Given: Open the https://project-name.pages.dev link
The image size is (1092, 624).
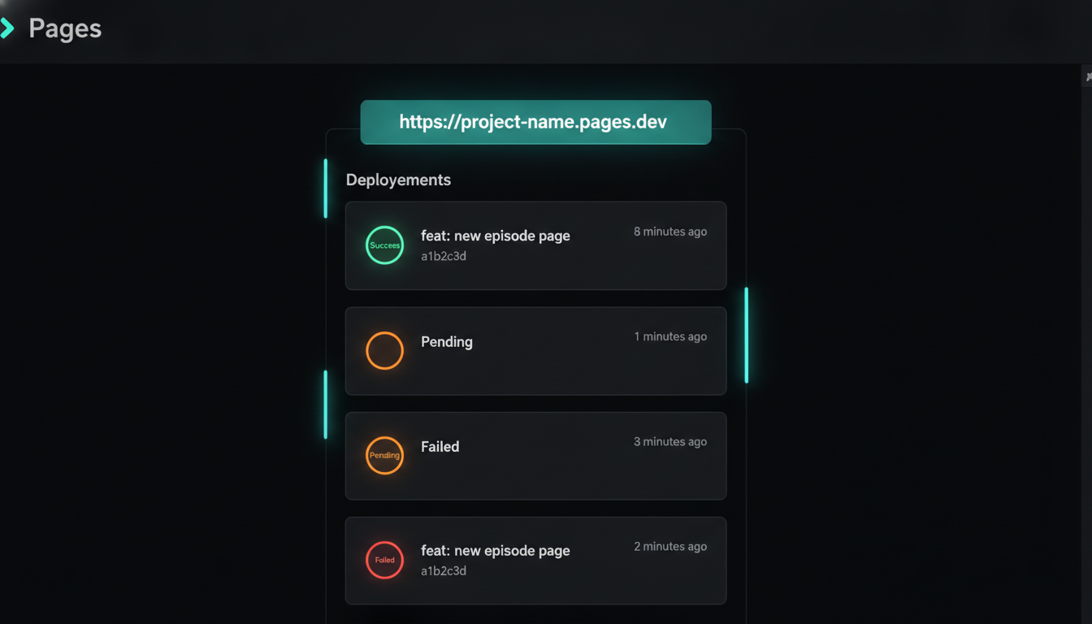Looking at the screenshot, I should (535, 122).
